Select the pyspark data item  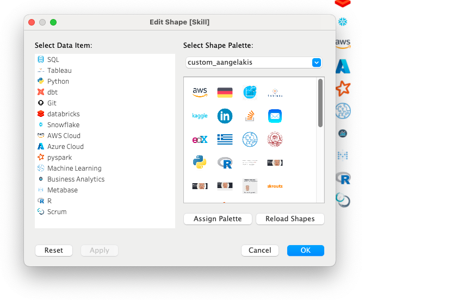point(105,158)
